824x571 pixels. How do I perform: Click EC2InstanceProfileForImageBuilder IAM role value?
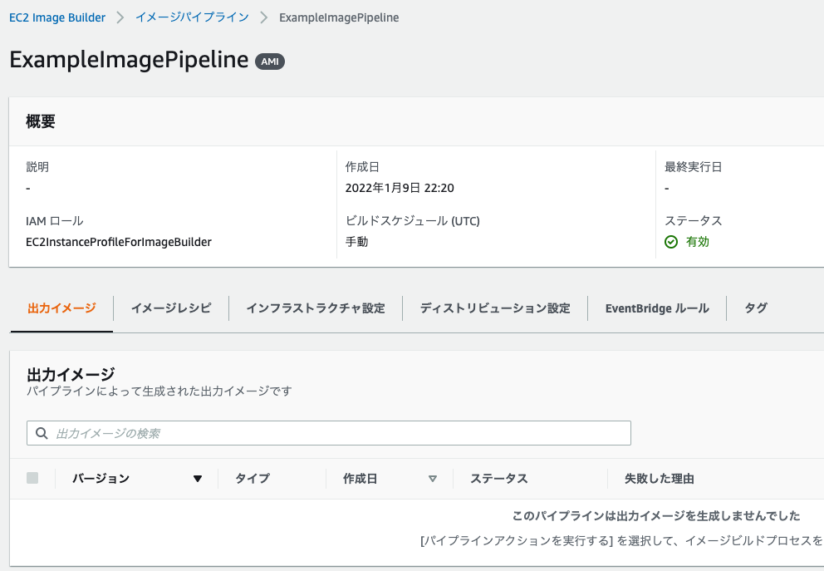[x=119, y=242]
